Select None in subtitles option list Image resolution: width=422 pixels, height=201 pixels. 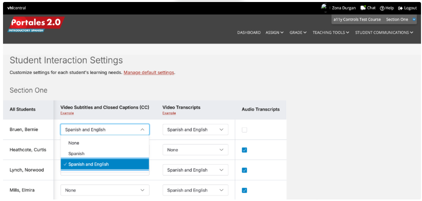tap(105, 143)
